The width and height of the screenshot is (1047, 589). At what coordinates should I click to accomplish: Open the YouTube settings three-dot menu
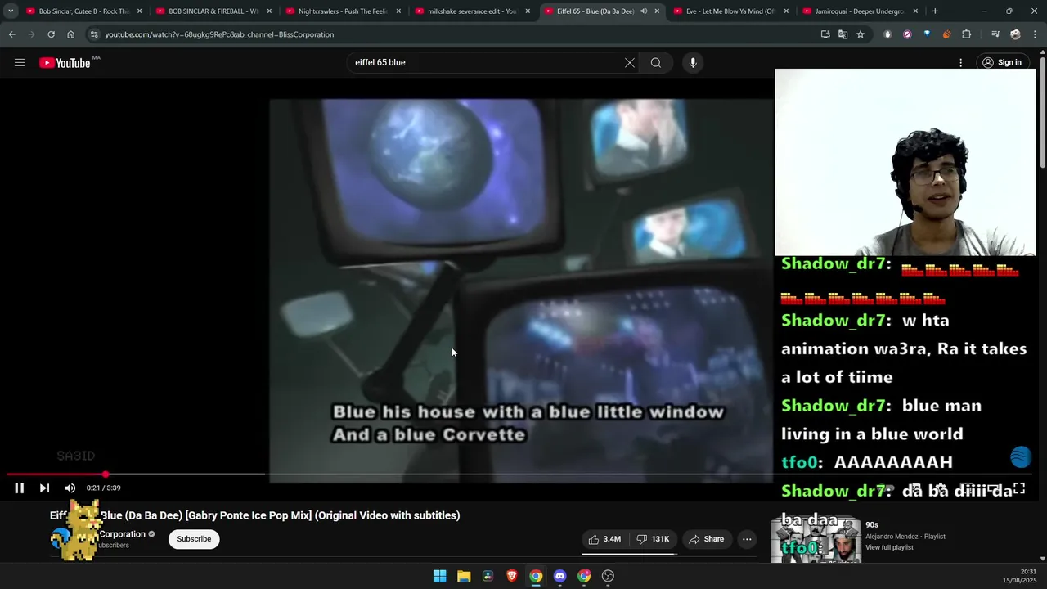[x=960, y=62]
